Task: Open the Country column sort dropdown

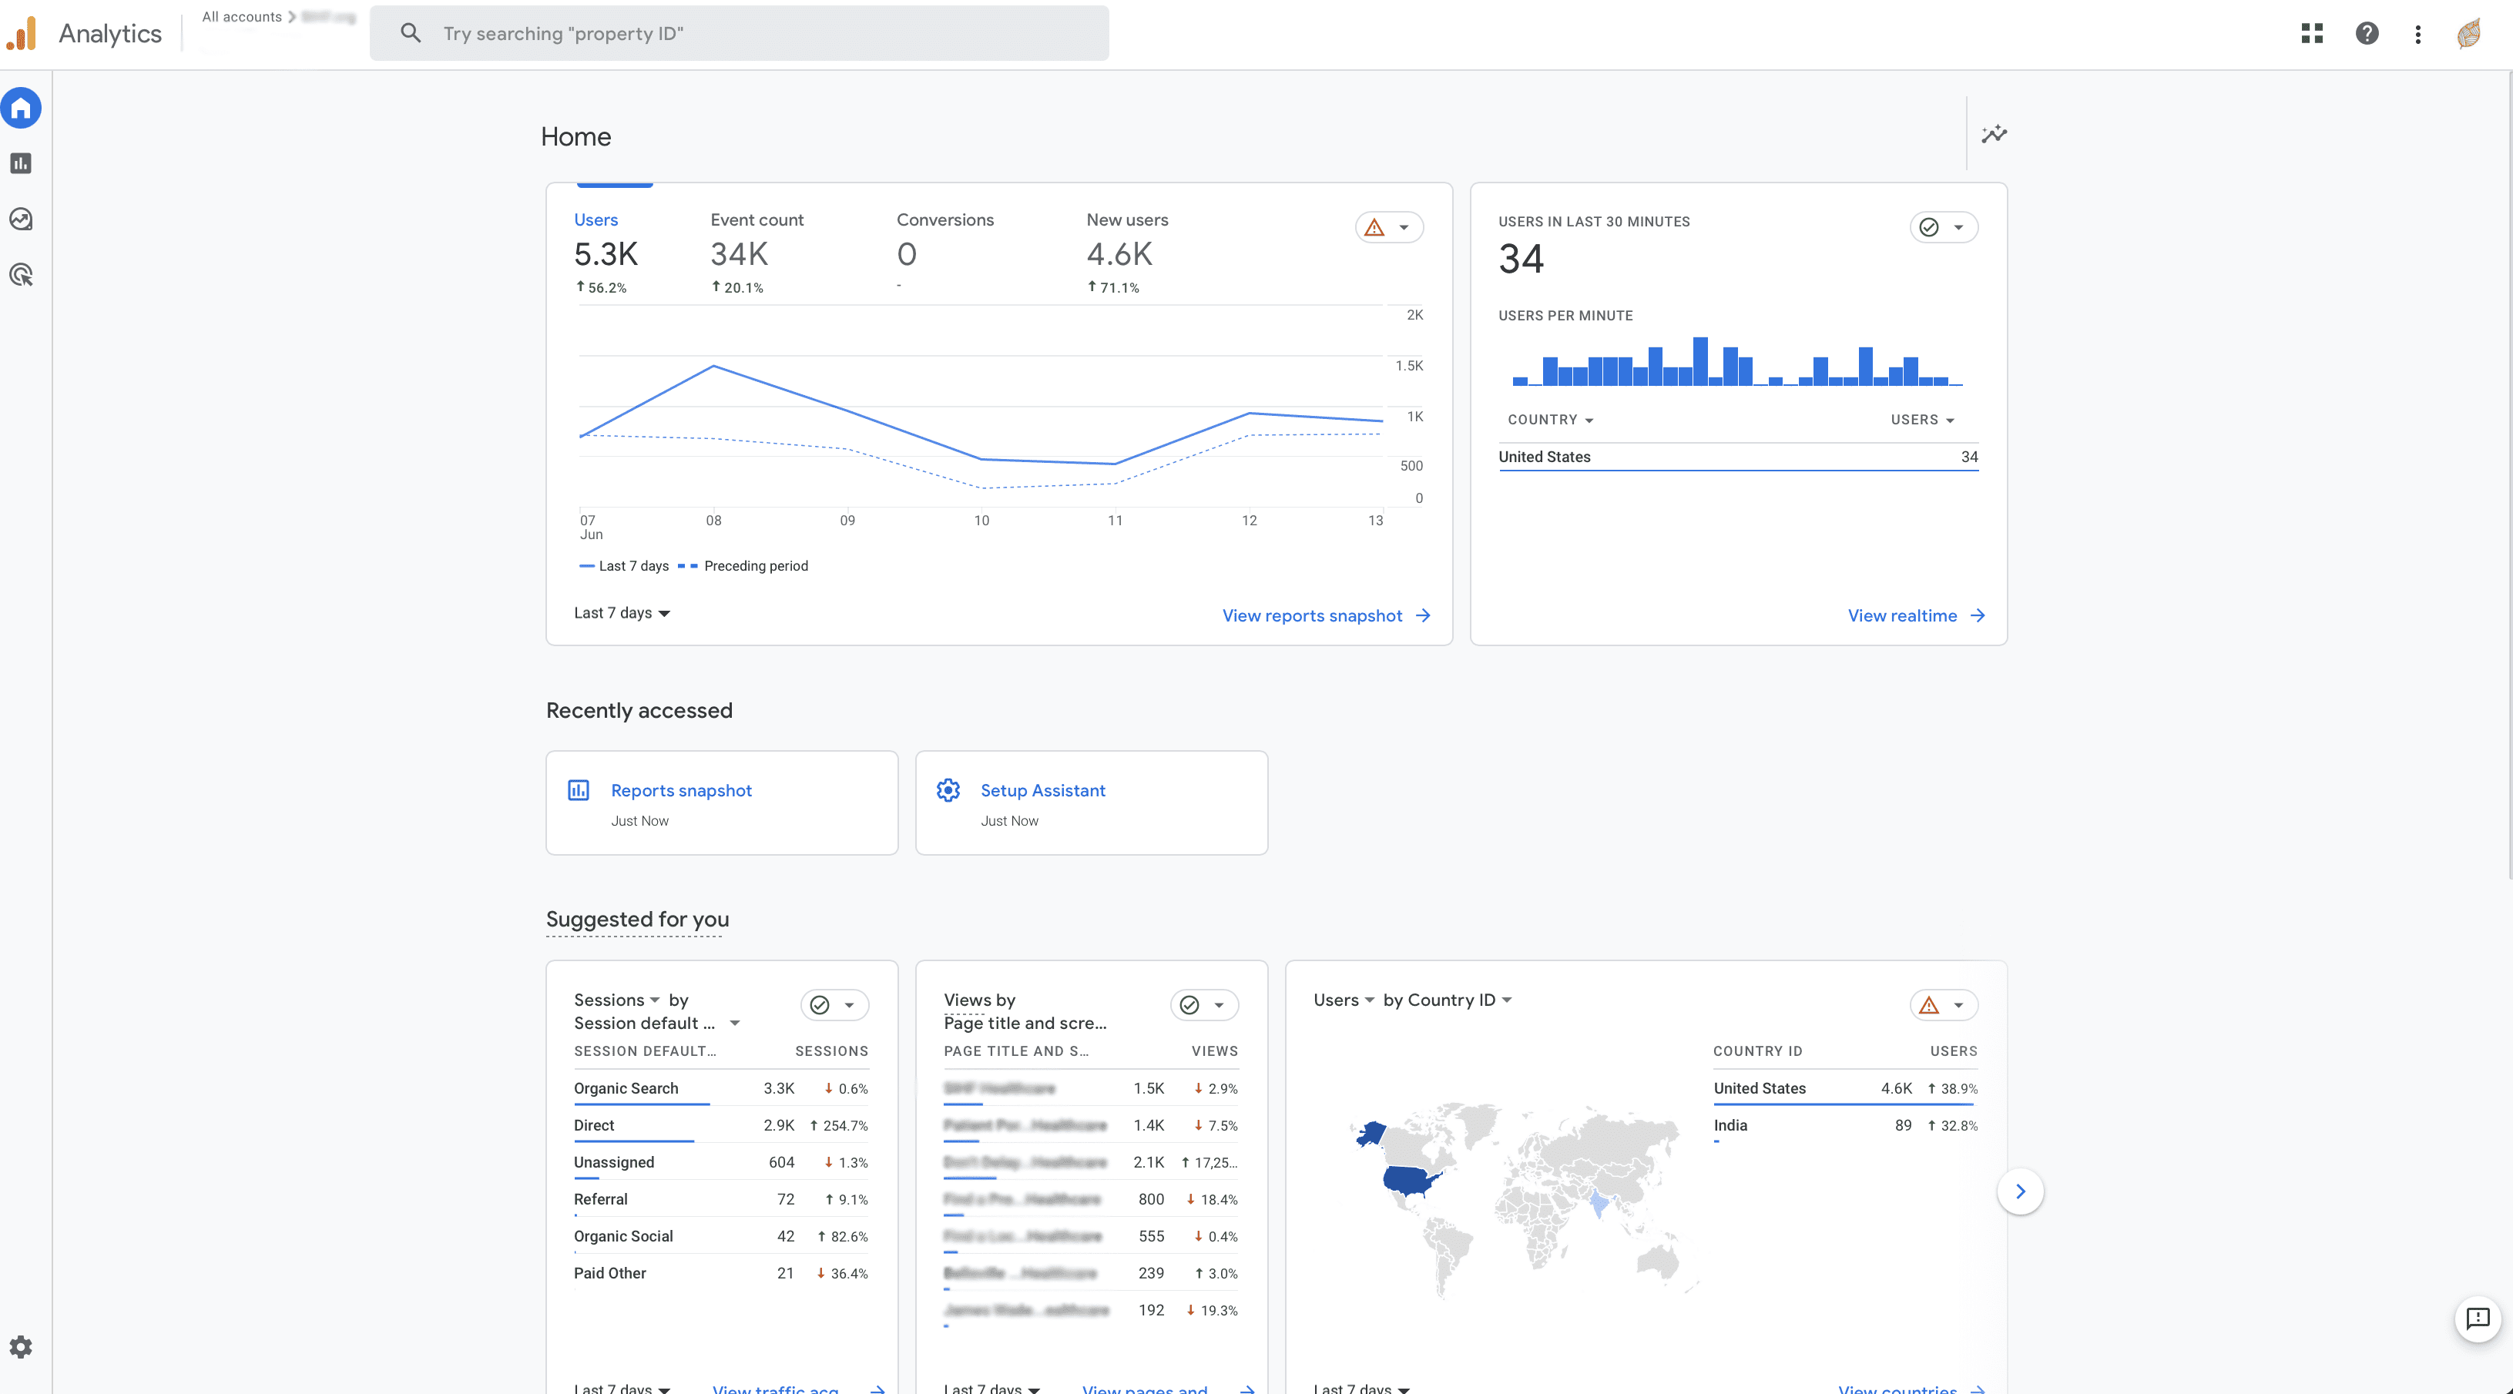Action: tap(1550, 420)
